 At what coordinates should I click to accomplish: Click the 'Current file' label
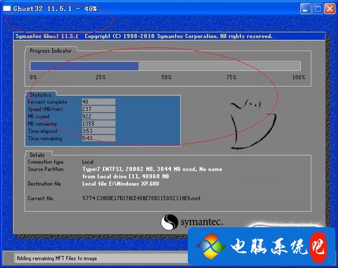click(40, 198)
